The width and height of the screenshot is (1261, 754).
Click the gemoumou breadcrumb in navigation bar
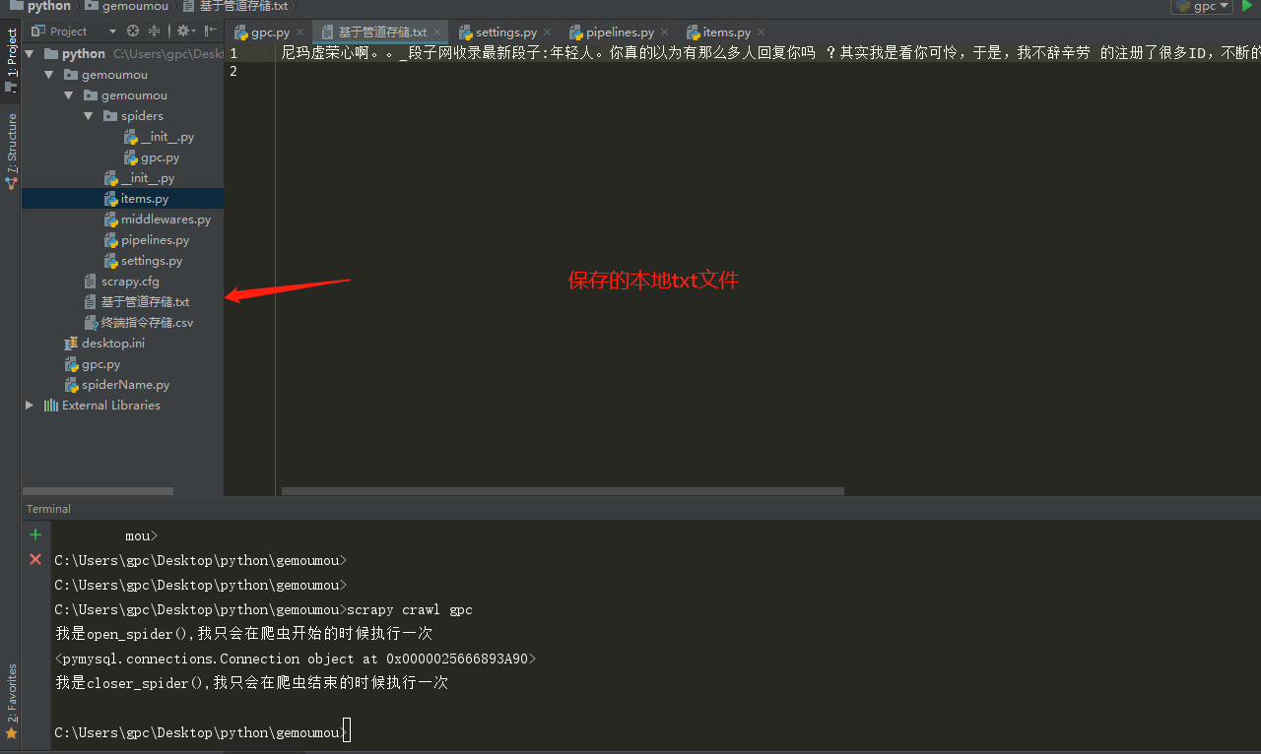(x=128, y=6)
